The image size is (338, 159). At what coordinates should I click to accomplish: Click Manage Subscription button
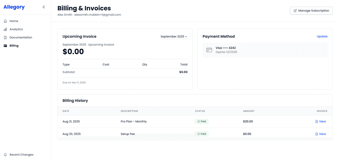(x=311, y=11)
